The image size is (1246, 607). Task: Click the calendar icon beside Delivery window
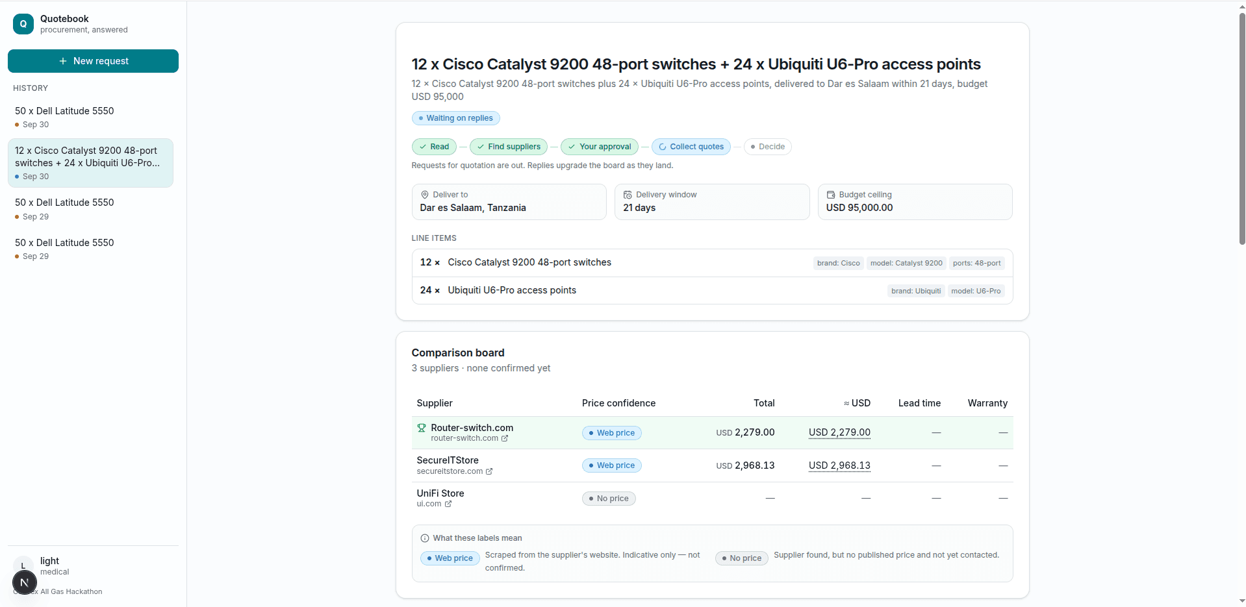pyautogui.click(x=628, y=195)
